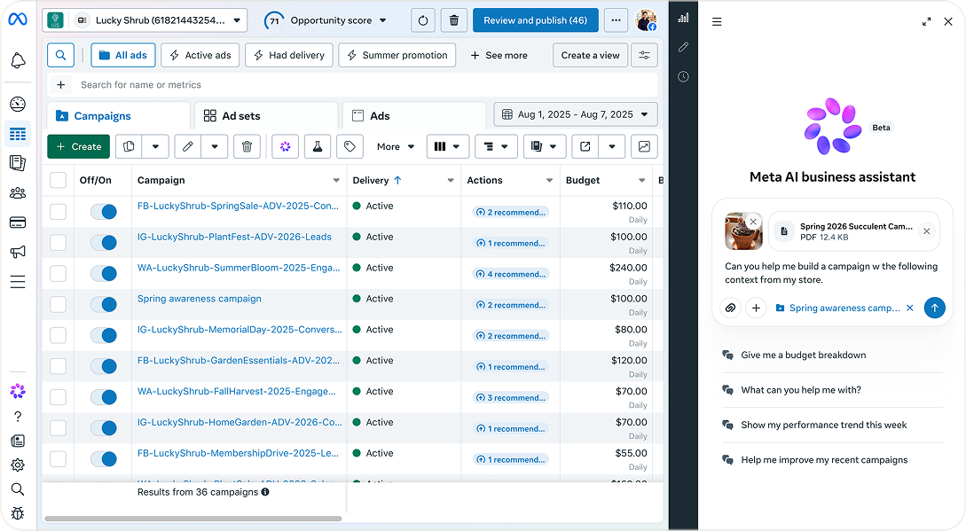Remove Spring 2026 Succulent PDF attachment

[926, 231]
